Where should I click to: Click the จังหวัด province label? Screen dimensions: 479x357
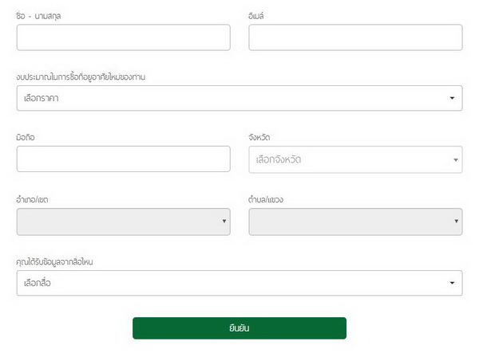[259, 138]
